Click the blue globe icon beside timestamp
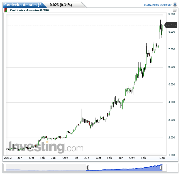This screenshot has height=175, width=181. coord(175,4)
